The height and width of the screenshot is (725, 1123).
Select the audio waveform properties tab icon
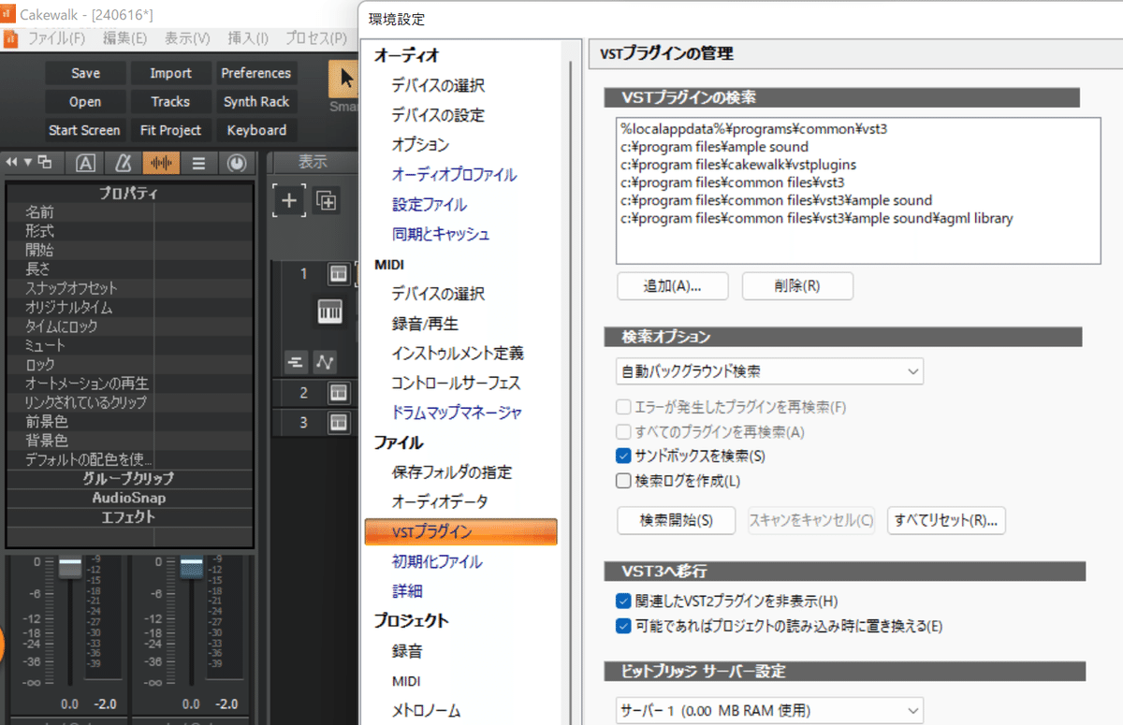click(x=159, y=162)
